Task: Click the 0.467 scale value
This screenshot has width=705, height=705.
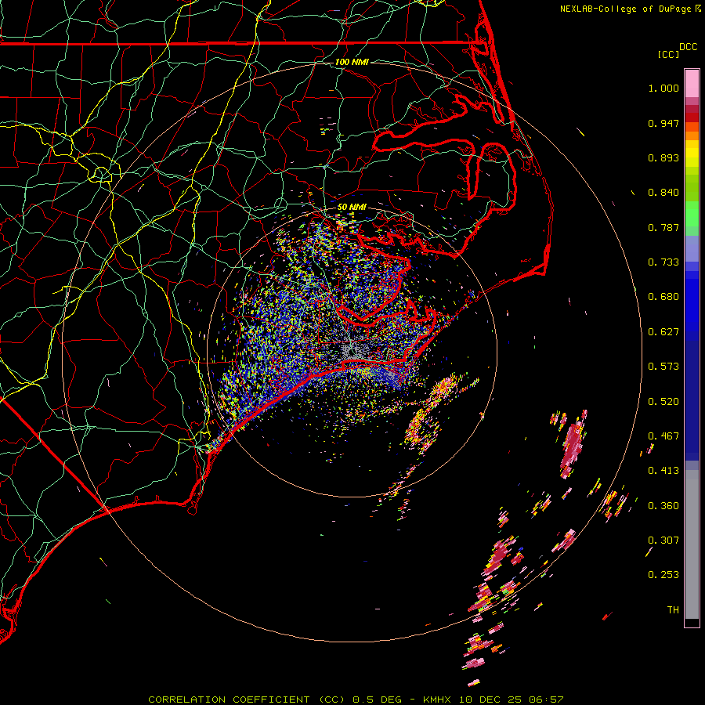Action: point(663,436)
